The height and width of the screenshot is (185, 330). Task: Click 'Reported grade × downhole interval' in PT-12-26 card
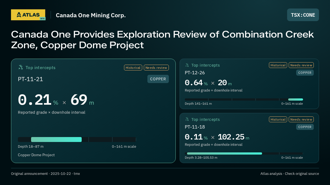point(214,90)
